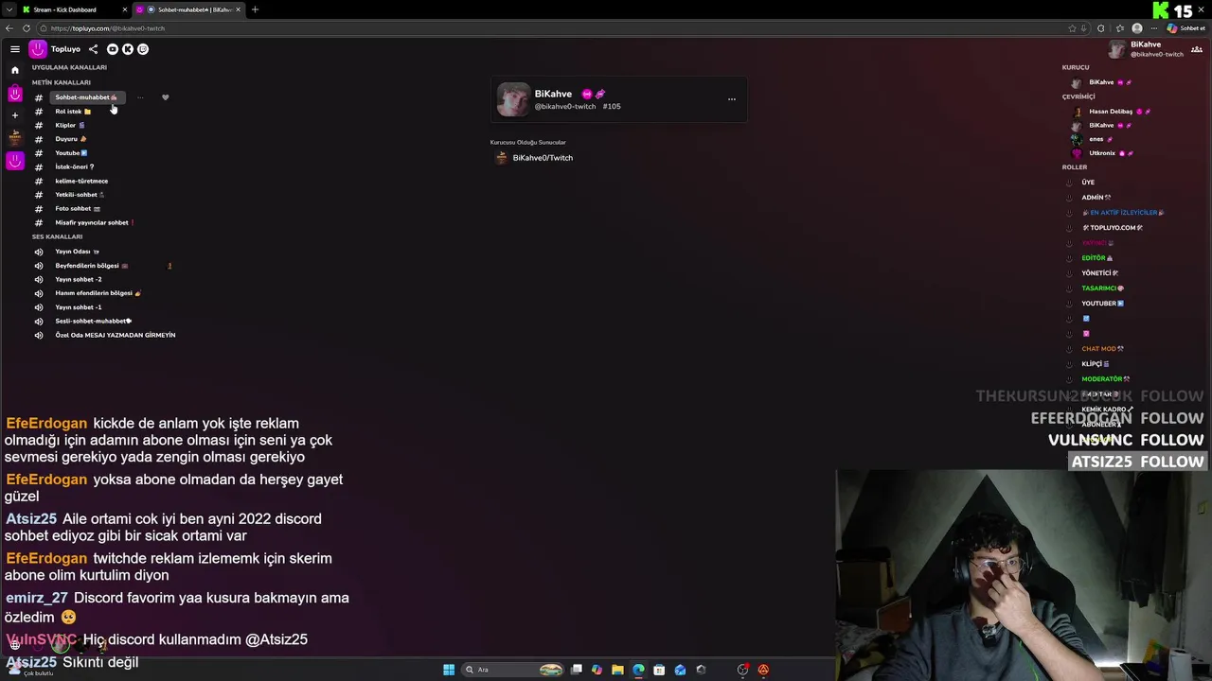
Task: Open the BiKahve0/Twitch server link
Action: coord(534,158)
